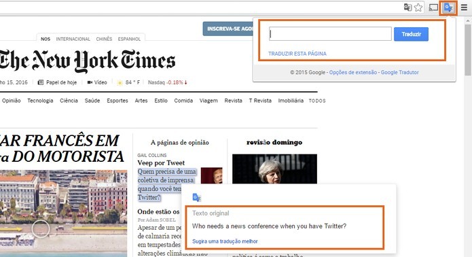This screenshot has height=257, width=472.
Task: Expand TODOS sections menu
Action: (x=317, y=101)
